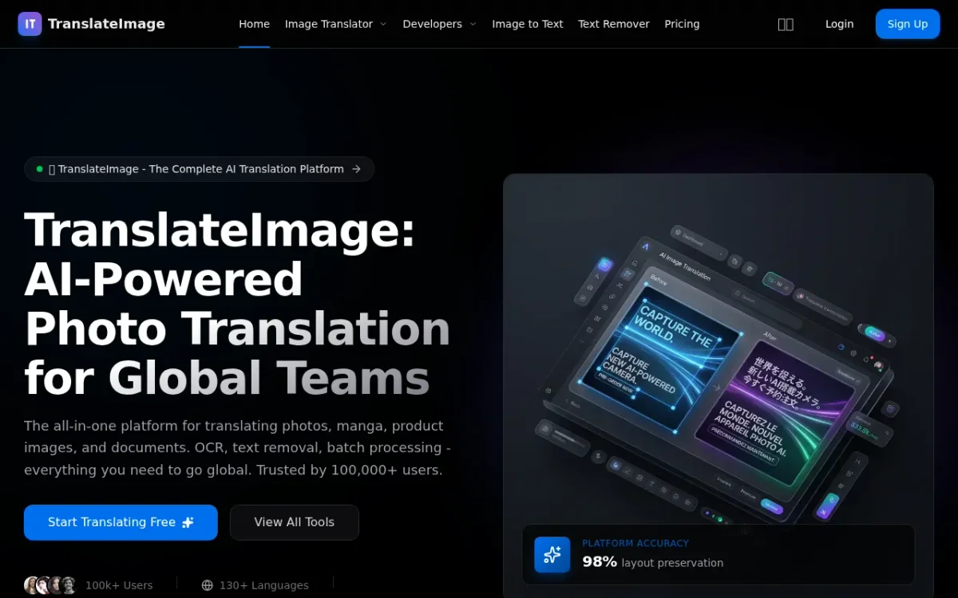
Task: Expand the Image Translator dropdown menu
Action: point(329,24)
